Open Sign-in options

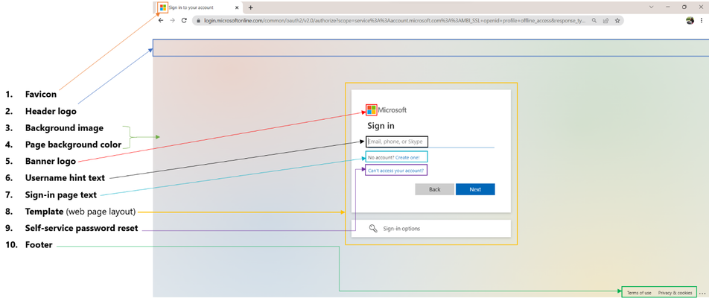431,229
